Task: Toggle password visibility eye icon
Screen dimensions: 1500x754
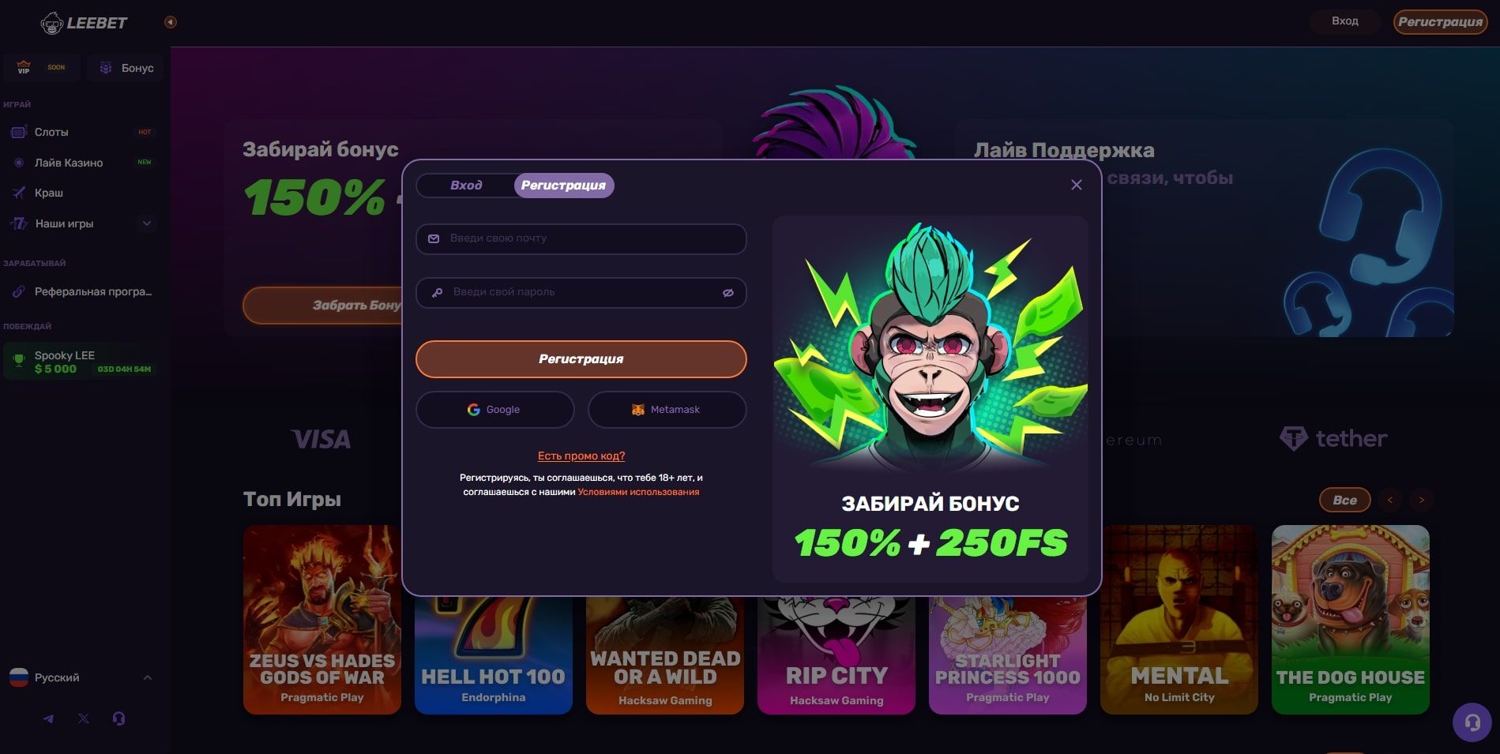Action: [x=728, y=293]
